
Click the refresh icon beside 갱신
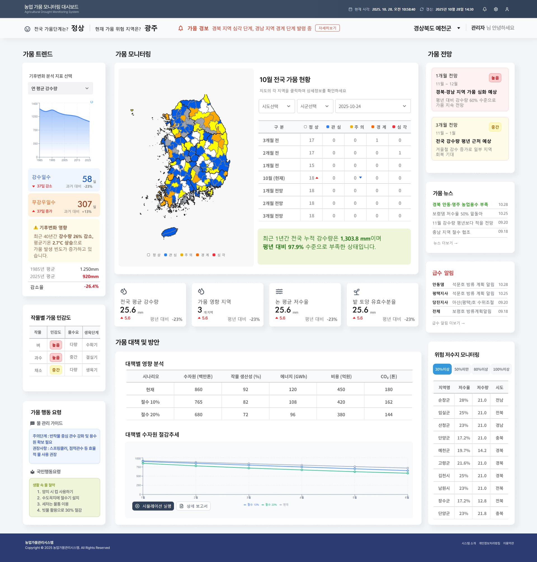coord(421,9)
